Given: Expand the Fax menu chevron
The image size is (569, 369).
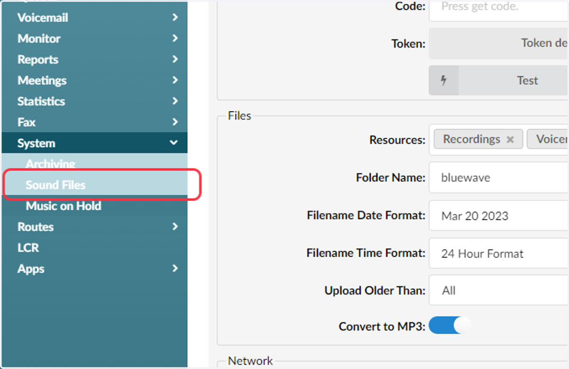Looking at the screenshot, I should pyautogui.click(x=175, y=122).
